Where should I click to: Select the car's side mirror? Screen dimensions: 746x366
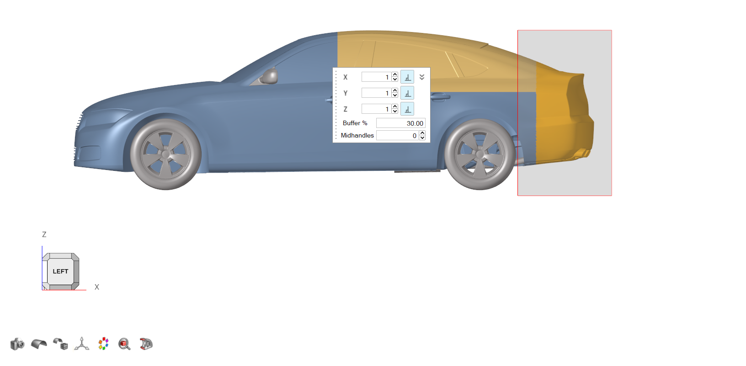click(270, 76)
